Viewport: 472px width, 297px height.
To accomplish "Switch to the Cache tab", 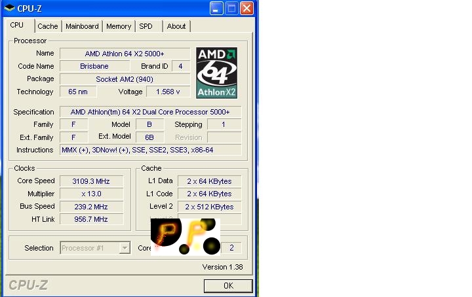I will (48, 26).
